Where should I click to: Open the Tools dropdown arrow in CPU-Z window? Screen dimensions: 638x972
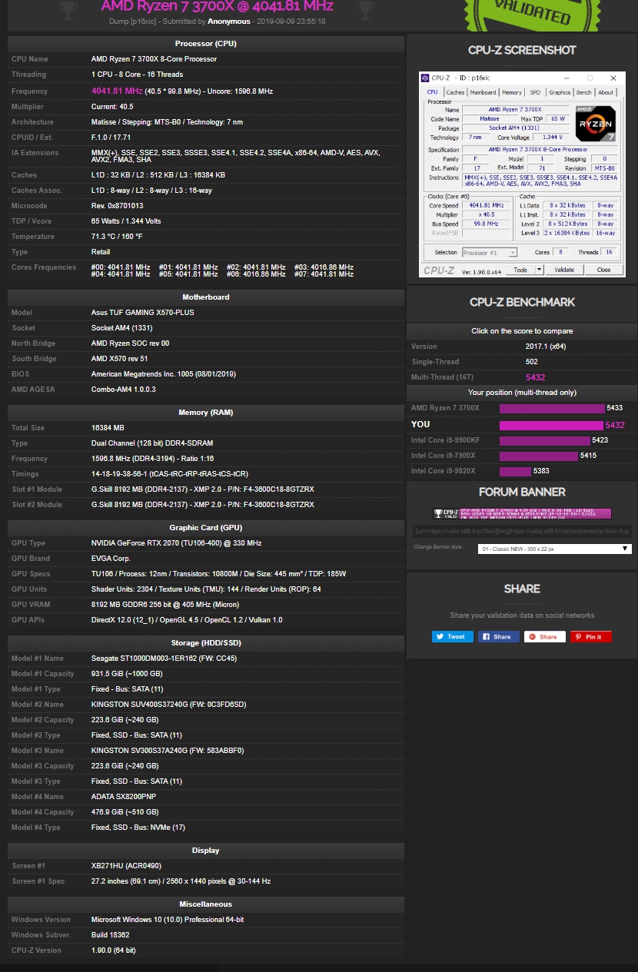click(x=539, y=270)
